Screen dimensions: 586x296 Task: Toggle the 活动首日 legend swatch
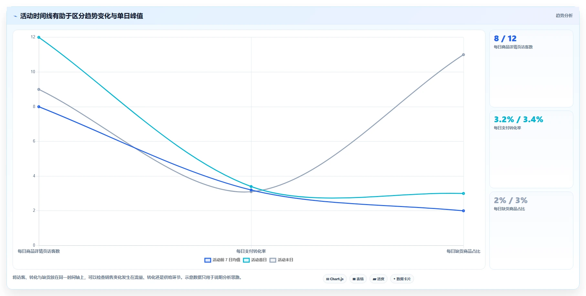point(246,260)
